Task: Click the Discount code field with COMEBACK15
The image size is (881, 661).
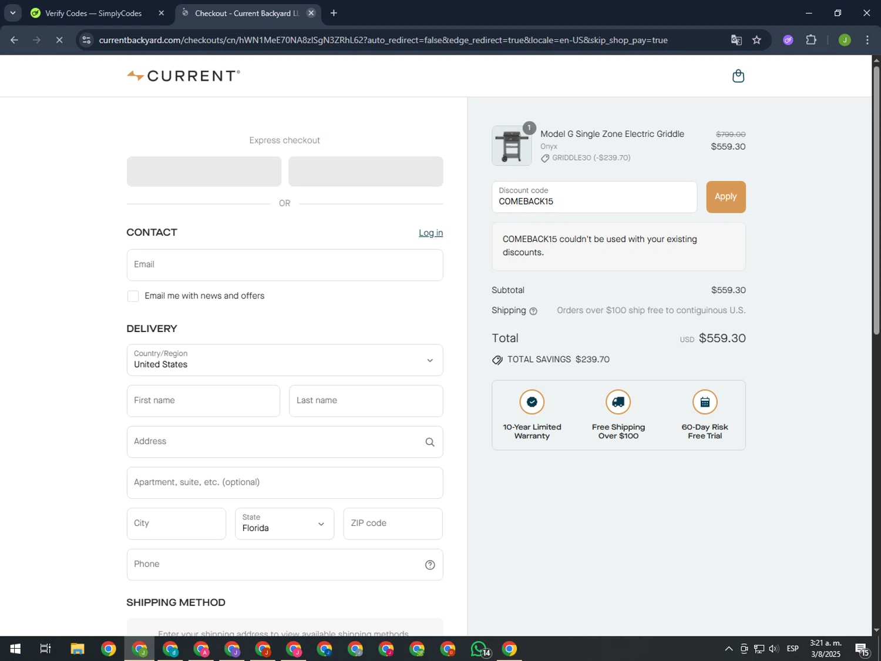Action: tap(594, 197)
